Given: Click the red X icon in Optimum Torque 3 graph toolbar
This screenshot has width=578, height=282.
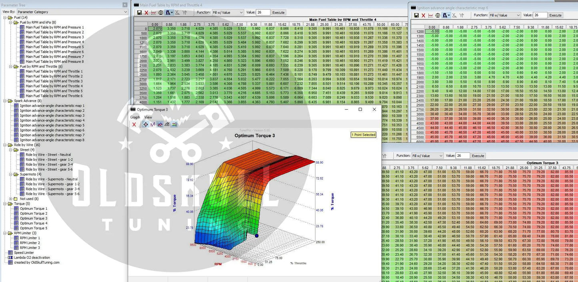Looking at the screenshot, I should pyautogui.click(x=134, y=124).
